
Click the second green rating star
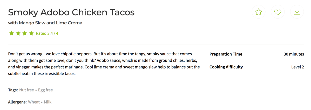18,33
